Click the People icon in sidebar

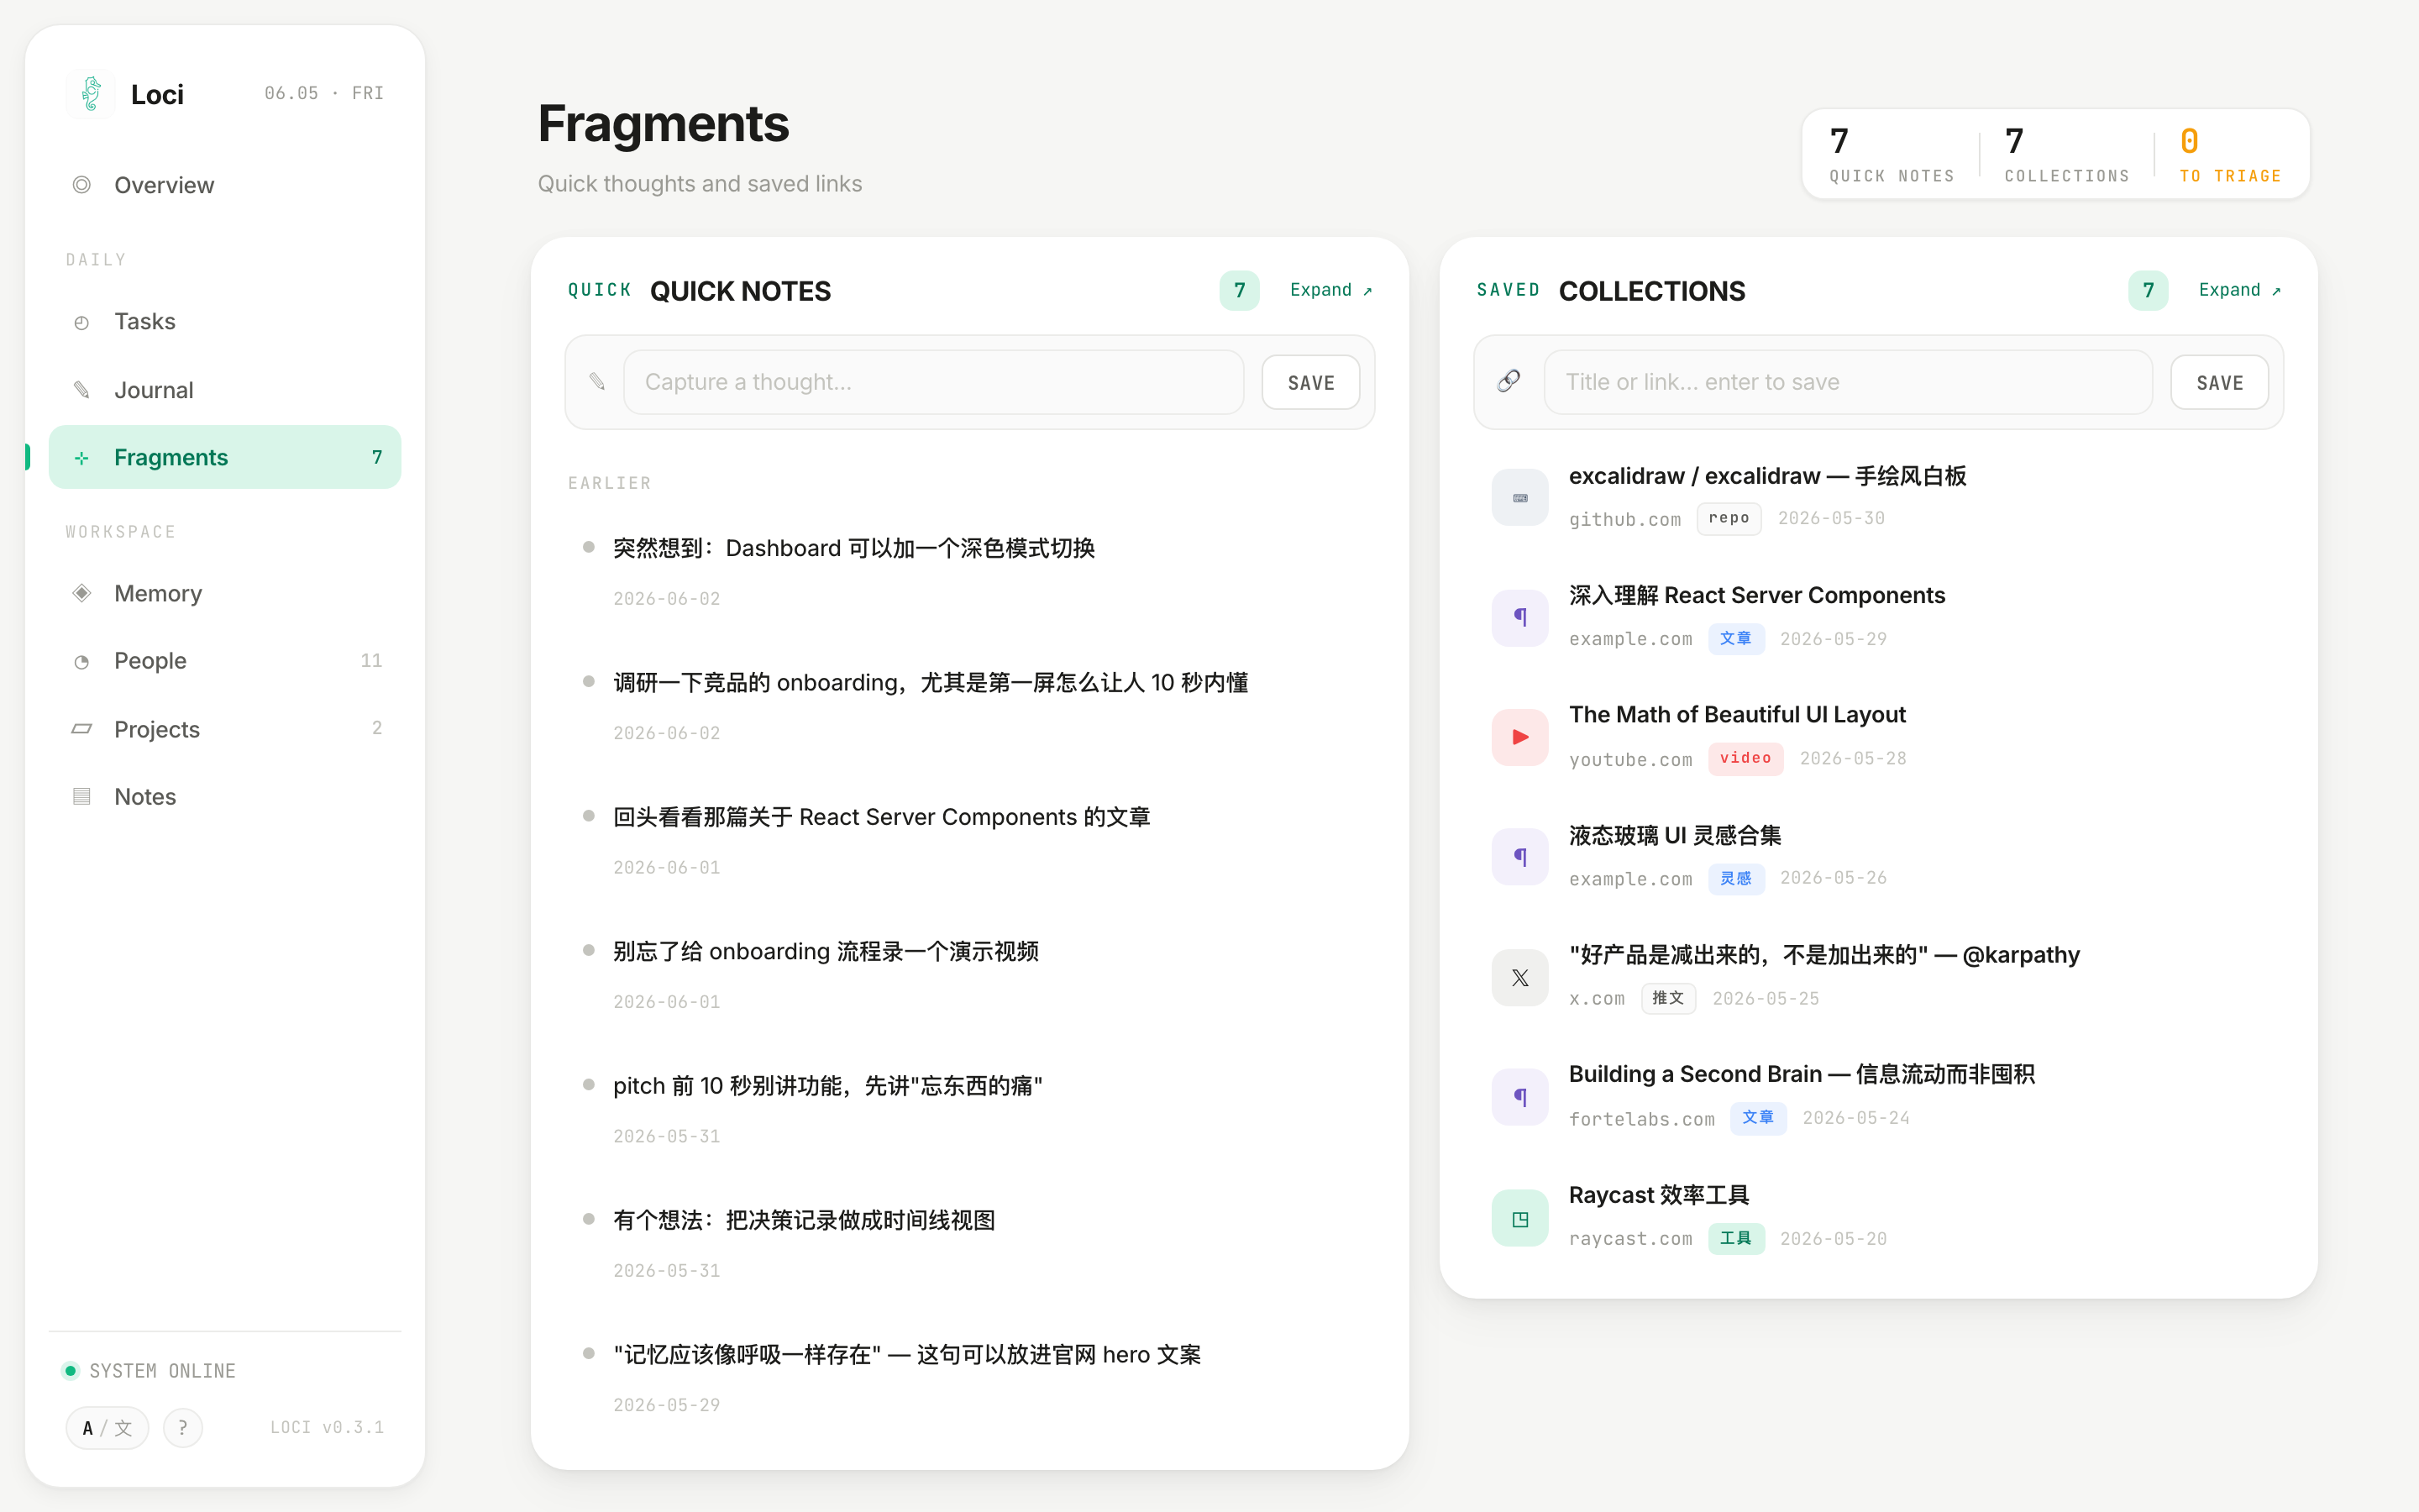tap(82, 661)
